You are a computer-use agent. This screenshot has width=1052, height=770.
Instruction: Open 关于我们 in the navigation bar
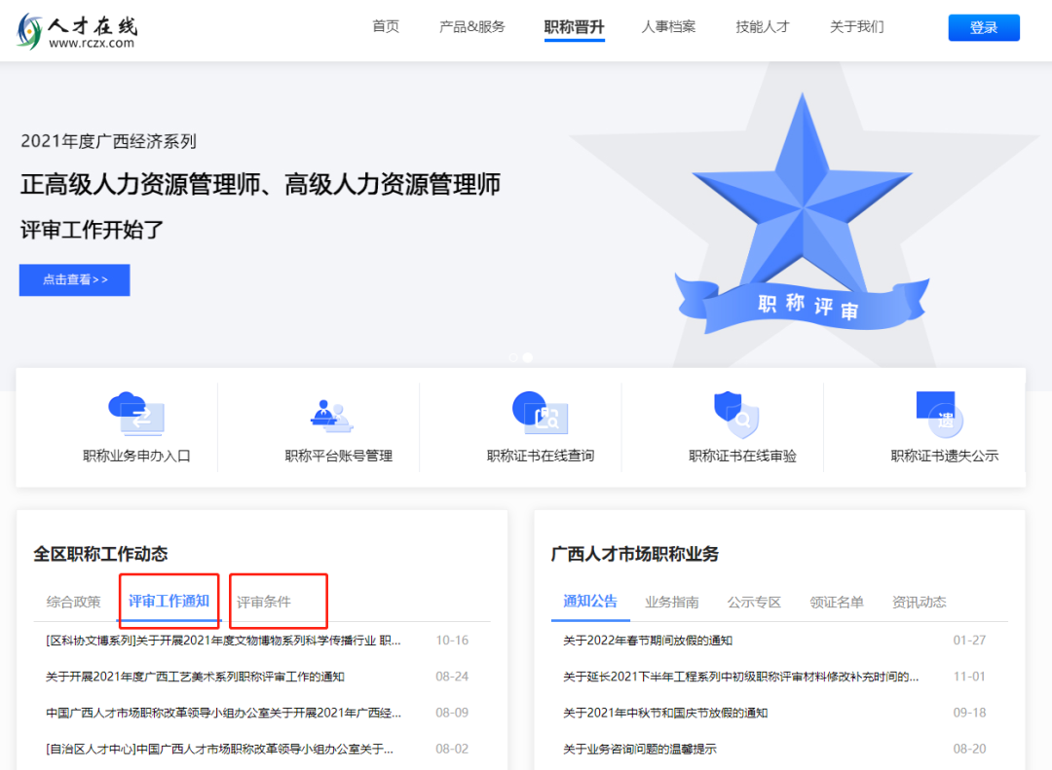pos(857,27)
